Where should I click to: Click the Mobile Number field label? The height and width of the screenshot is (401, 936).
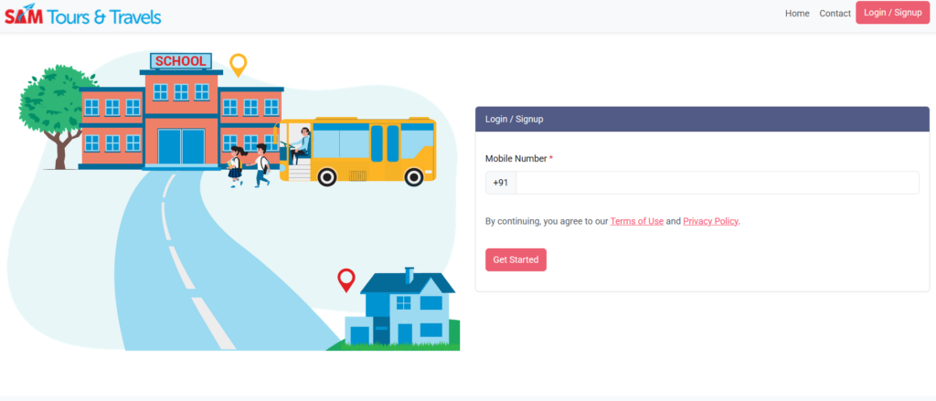(x=516, y=159)
